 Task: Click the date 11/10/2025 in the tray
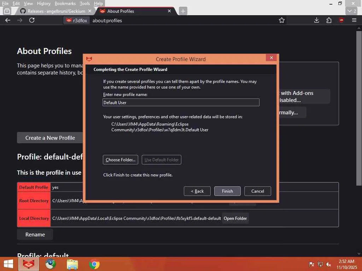coord(346,267)
